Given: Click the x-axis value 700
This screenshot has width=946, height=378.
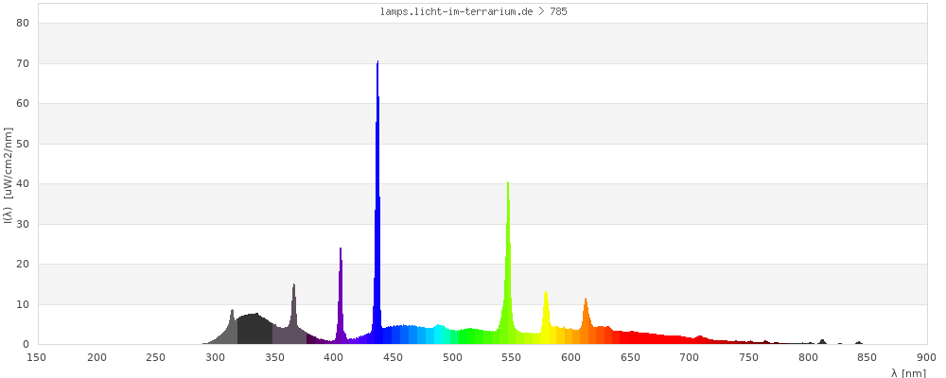Looking at the screenshot, I should [690, 357].
